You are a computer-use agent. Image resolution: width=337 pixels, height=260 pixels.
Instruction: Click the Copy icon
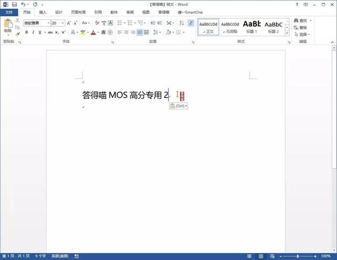pyautogui.click(x=17, y=27)
